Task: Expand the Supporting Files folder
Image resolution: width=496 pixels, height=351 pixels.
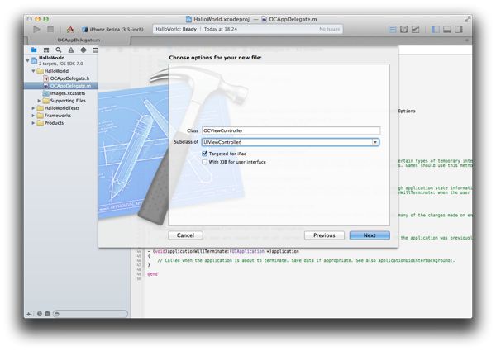Action: click(x=39, y=101)
